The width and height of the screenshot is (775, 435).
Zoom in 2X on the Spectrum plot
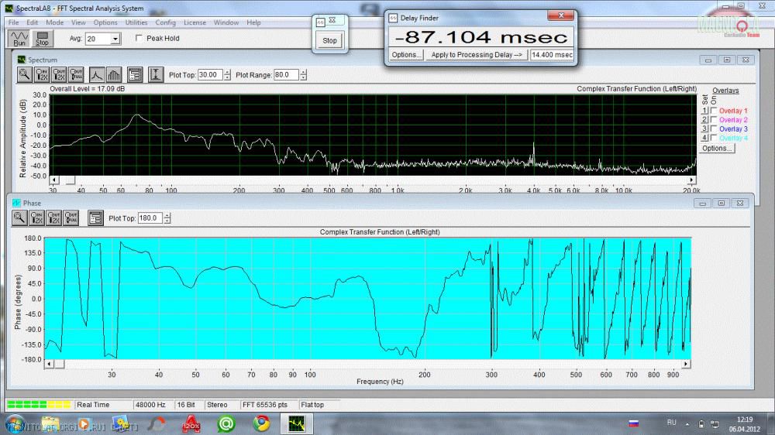coord(41,74)
